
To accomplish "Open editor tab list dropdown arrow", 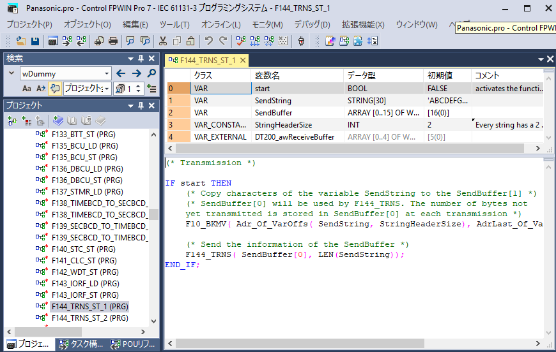I will pos(541,59).
